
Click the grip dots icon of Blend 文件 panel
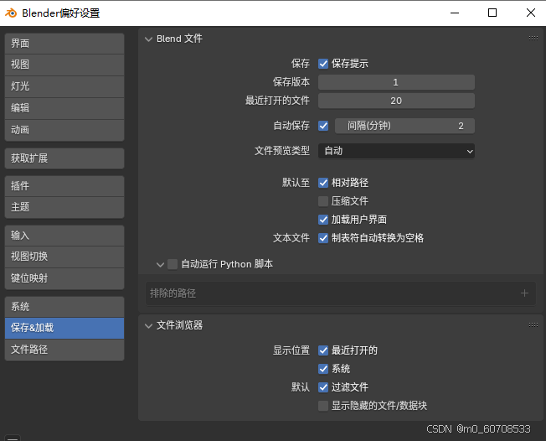pyautogui.click(x=533, y=38)
